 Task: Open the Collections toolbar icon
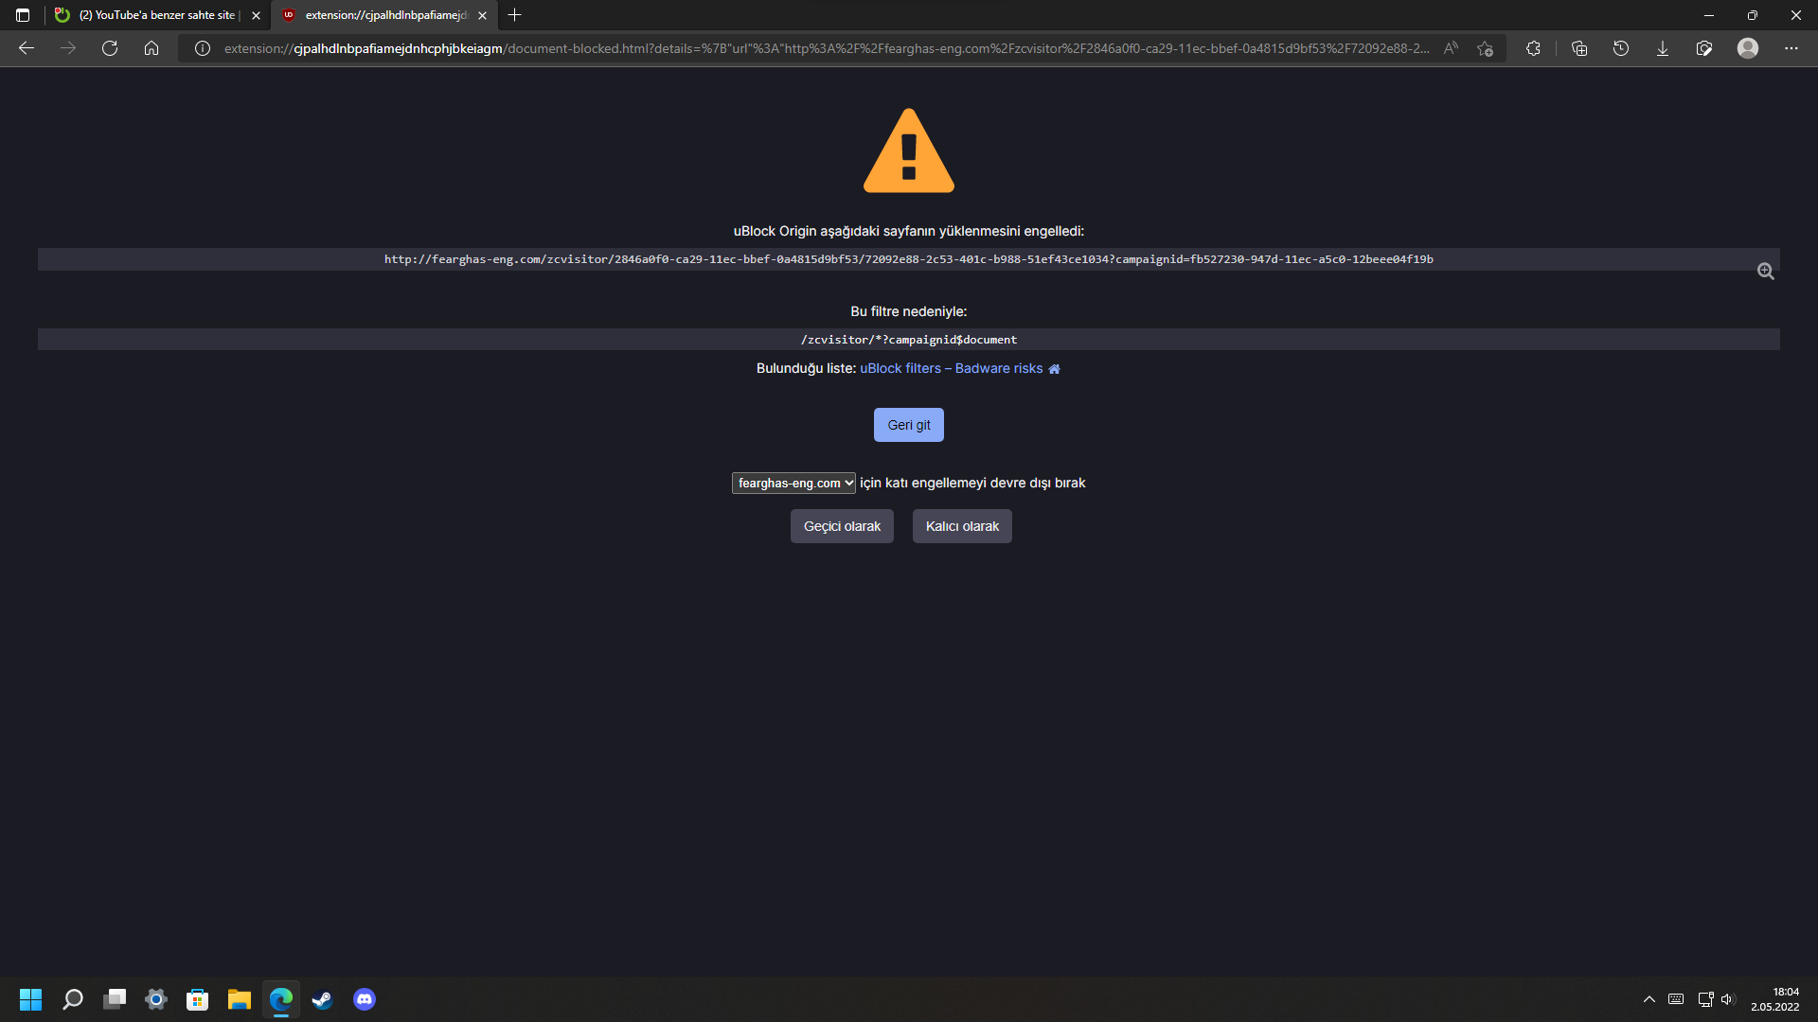[x=1578, y=48]
